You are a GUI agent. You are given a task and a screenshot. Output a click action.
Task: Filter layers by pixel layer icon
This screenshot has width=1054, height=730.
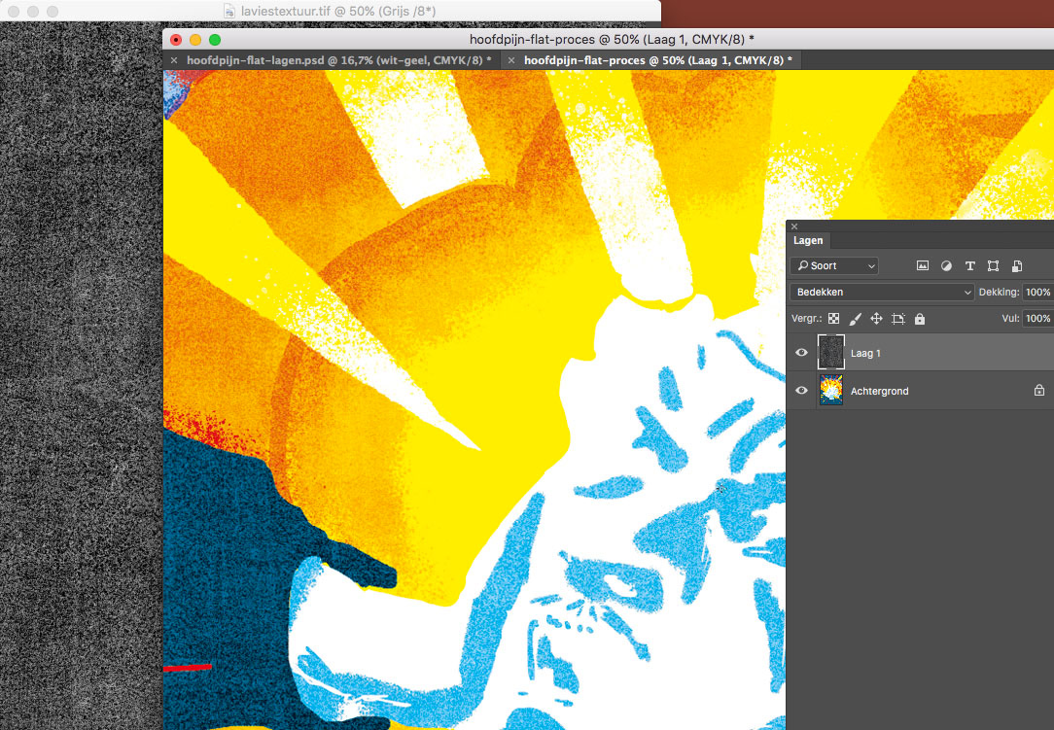(922, 265)
